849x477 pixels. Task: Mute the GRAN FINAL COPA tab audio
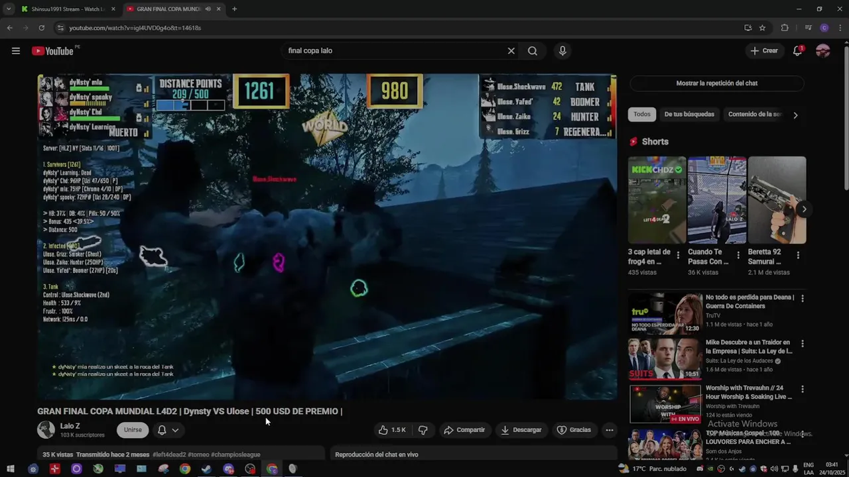[208, 9]
